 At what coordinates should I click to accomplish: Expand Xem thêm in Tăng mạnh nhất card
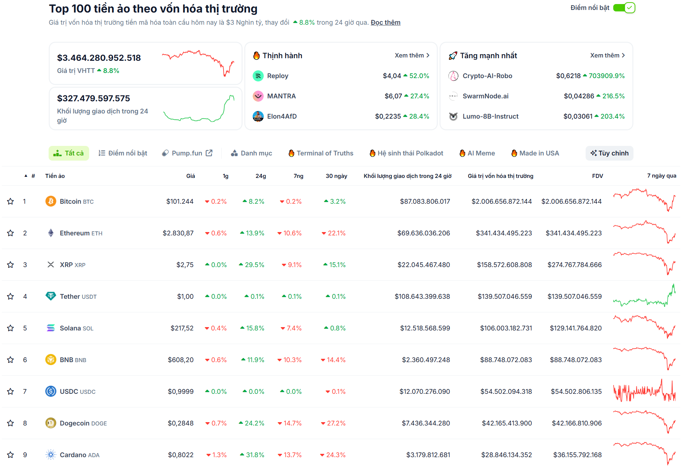click(607, 55)
